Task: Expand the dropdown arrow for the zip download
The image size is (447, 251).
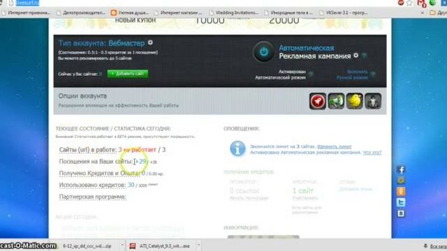Action: (x=122, y=245)
